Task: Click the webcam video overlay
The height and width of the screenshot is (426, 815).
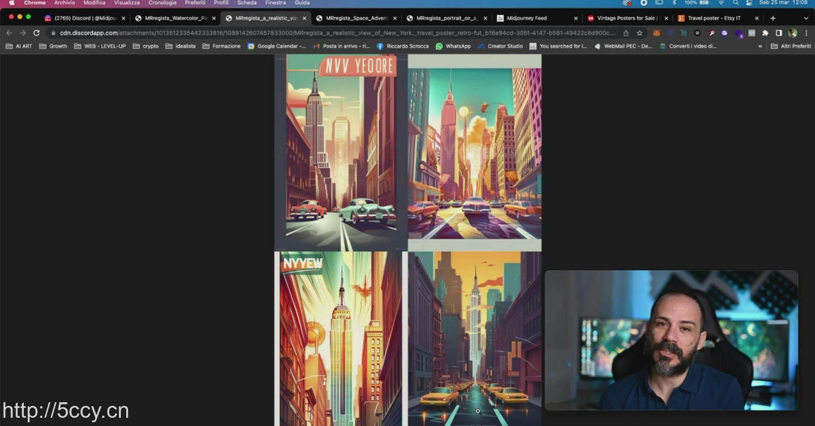Action: pyautogui.click(x=671, y=340)
